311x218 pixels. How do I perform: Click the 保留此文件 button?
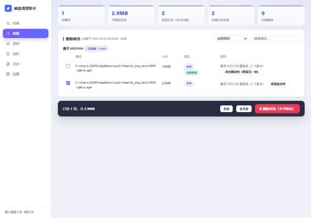(278, 84)
